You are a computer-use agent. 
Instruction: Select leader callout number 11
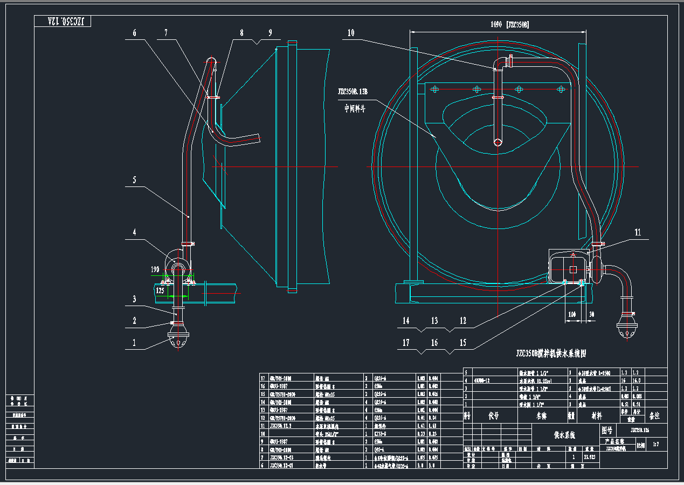click(x=638, y=232)
